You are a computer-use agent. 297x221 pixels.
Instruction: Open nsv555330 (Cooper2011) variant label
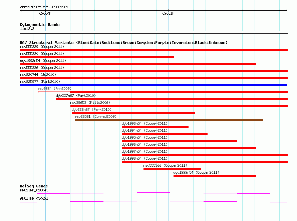click(42, 54)
